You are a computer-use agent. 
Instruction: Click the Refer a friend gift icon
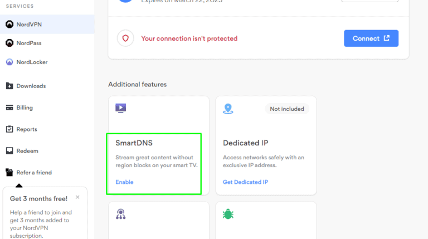9,173
